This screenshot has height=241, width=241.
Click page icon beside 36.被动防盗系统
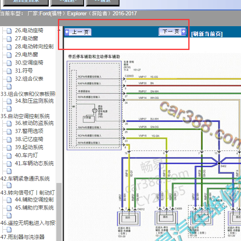click(9, 123)
